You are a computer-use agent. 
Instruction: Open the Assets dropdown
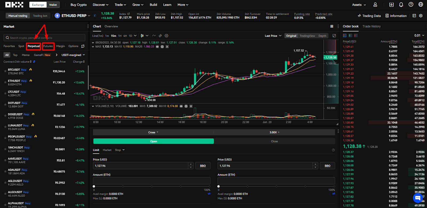tap(359, 5)
